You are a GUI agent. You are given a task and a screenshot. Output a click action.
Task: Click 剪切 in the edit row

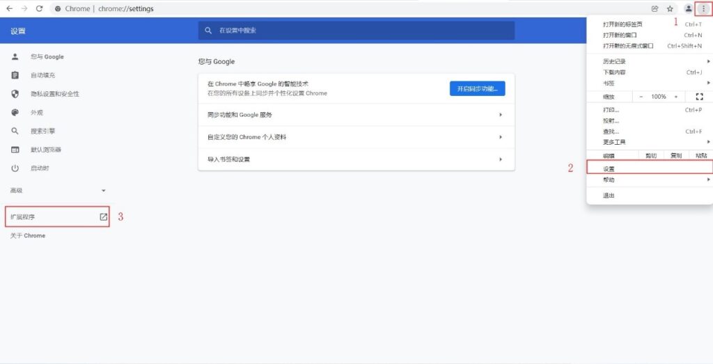coord(651,155)
